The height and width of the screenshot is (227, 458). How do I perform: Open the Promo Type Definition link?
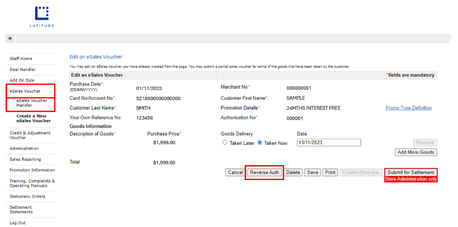click(x=408, y=108)
